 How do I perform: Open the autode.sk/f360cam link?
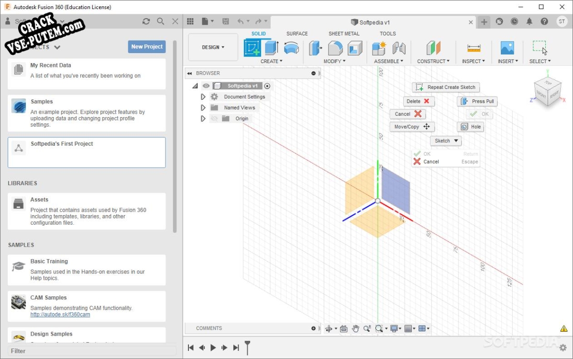pyautogui.click(x=60, y=315)
